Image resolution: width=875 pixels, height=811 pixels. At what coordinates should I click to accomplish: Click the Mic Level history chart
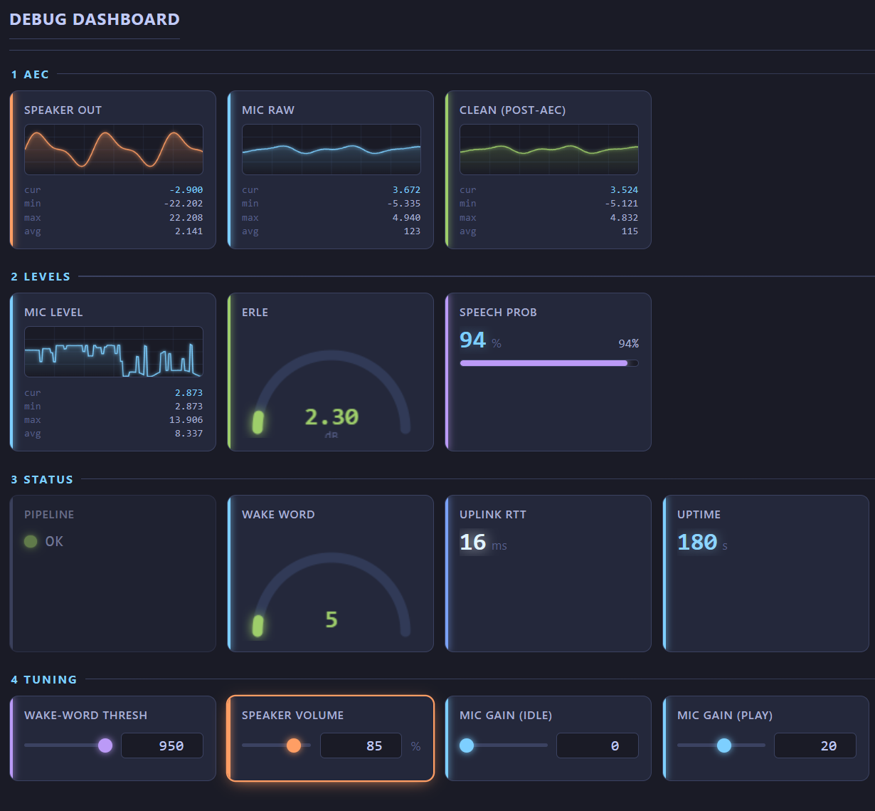[114, 352]
